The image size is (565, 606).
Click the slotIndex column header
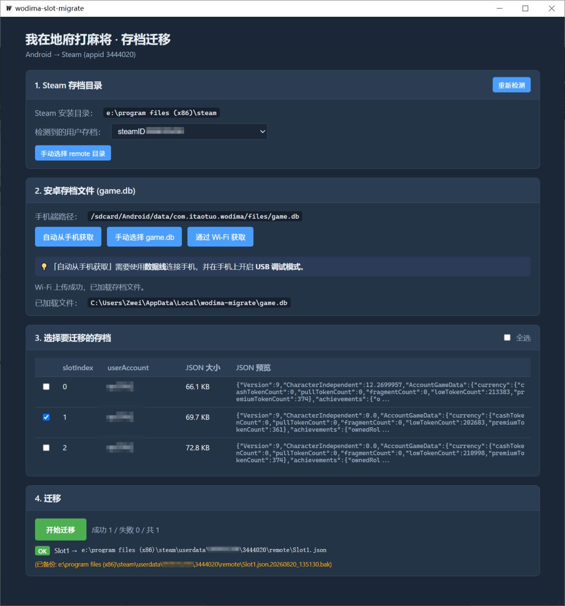point(78,368)
